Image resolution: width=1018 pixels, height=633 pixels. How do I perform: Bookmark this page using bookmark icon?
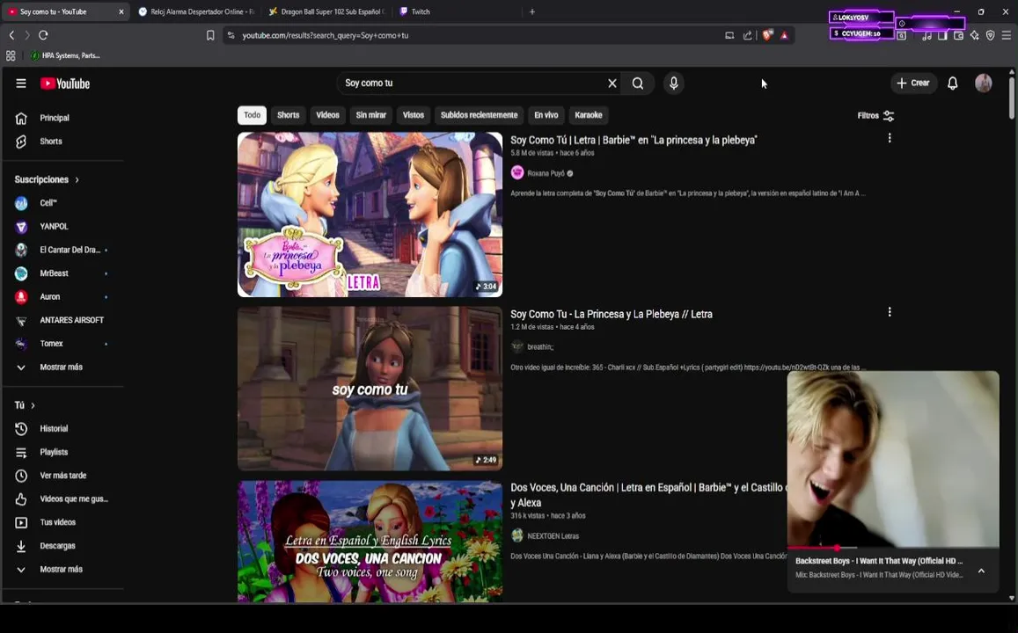click(x=210, y=35)
